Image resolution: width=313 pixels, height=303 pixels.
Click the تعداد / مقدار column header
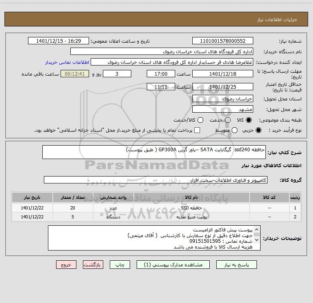73,197
